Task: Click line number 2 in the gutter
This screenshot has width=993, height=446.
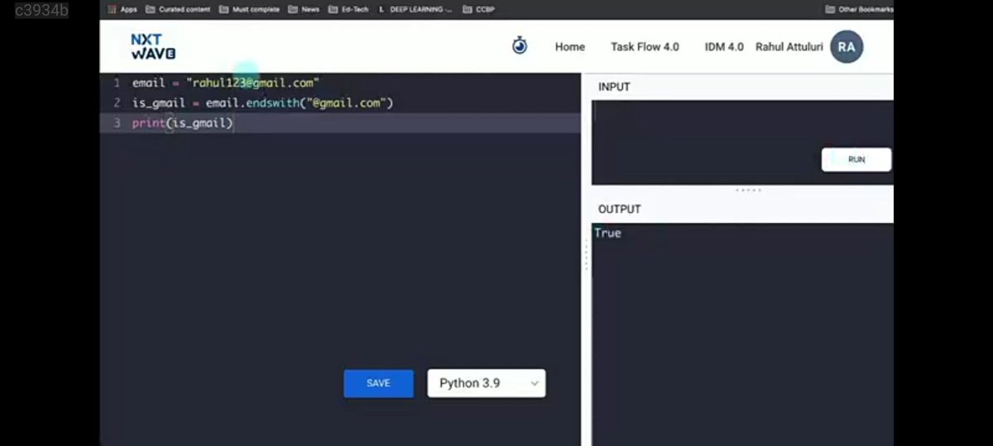Action: [117, 103]
